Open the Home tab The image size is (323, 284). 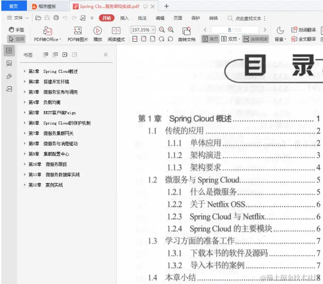(x=14, y=6)
